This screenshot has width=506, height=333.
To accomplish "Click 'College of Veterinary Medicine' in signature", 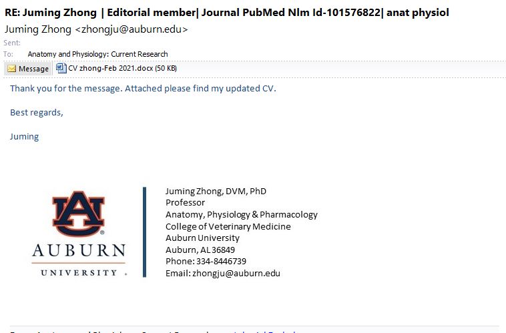I will [x=228, y=226].
